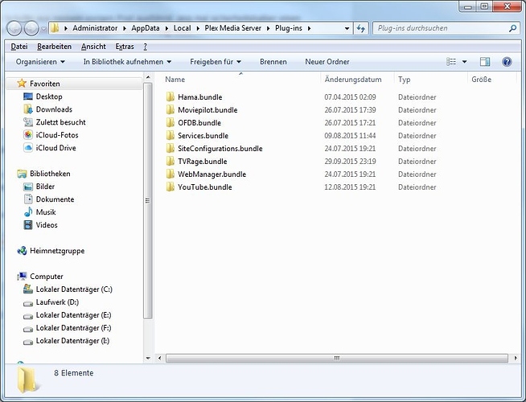This screenshot has width=526, height=402.
Task: Sort by Name column header
Action: pos(175,80)
